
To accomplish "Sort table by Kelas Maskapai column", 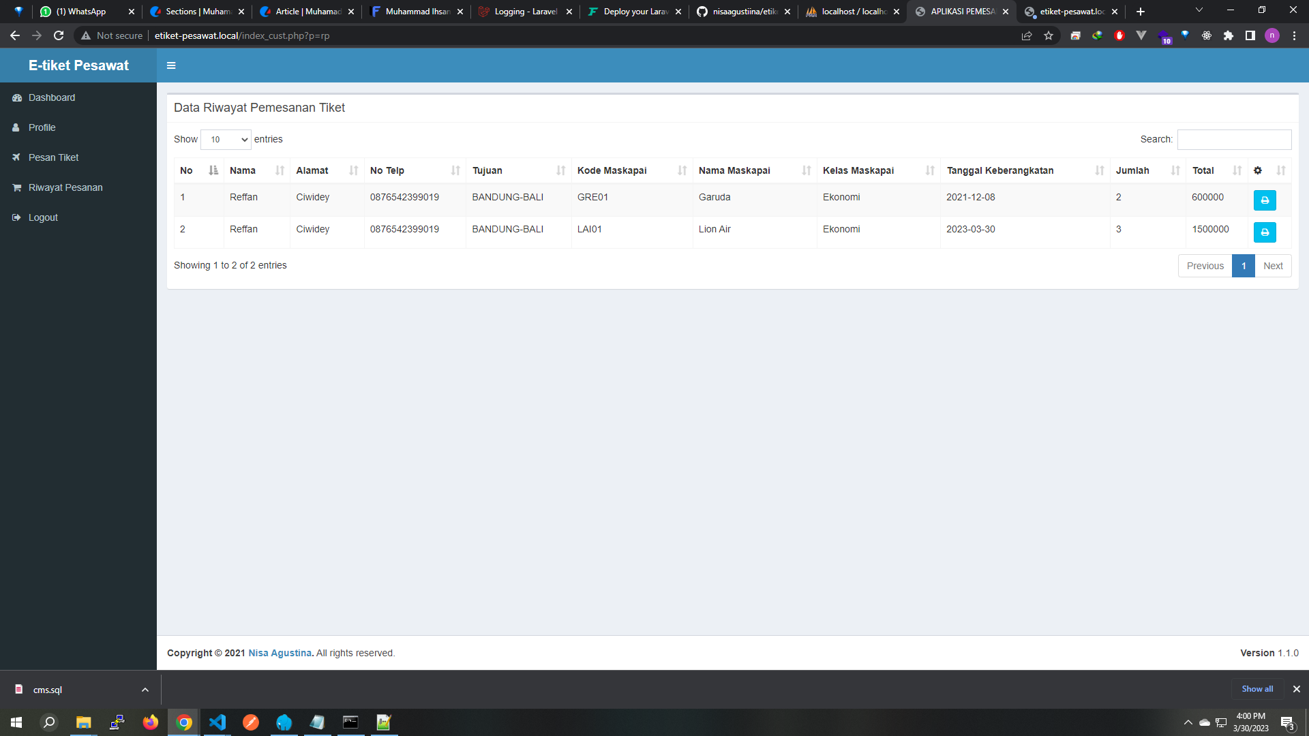I will click(x=878, y=170).
